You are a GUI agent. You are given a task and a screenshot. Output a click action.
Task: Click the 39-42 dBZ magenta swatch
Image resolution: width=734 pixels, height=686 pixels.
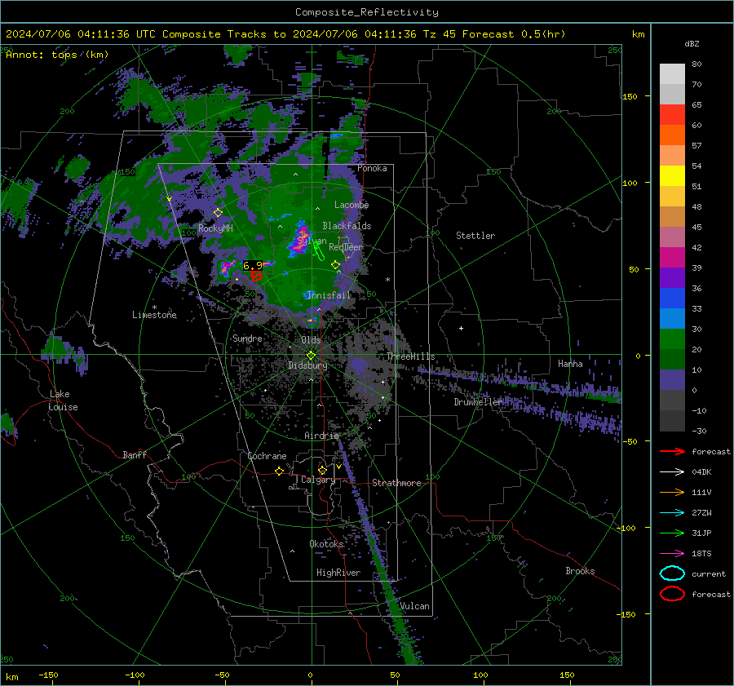pyautogui.click(x=672, y=258)
